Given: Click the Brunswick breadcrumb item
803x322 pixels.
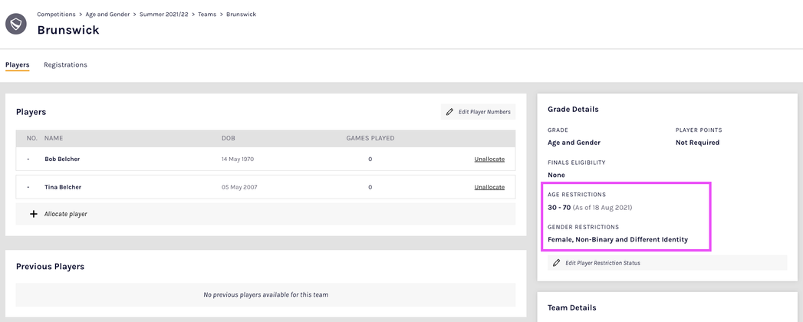Looking at the screenshot, I should [x=242, y=14].
